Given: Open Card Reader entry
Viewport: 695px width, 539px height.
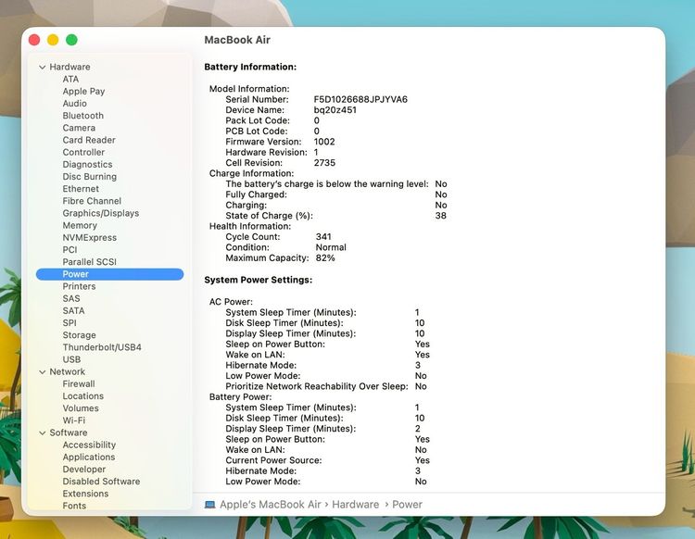Looking at the screenshot, I should 89,140.
